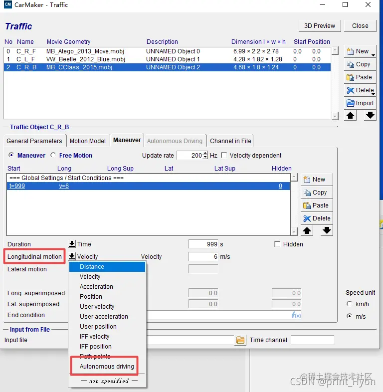Choose User position menu entry

[x=107, y=327]
